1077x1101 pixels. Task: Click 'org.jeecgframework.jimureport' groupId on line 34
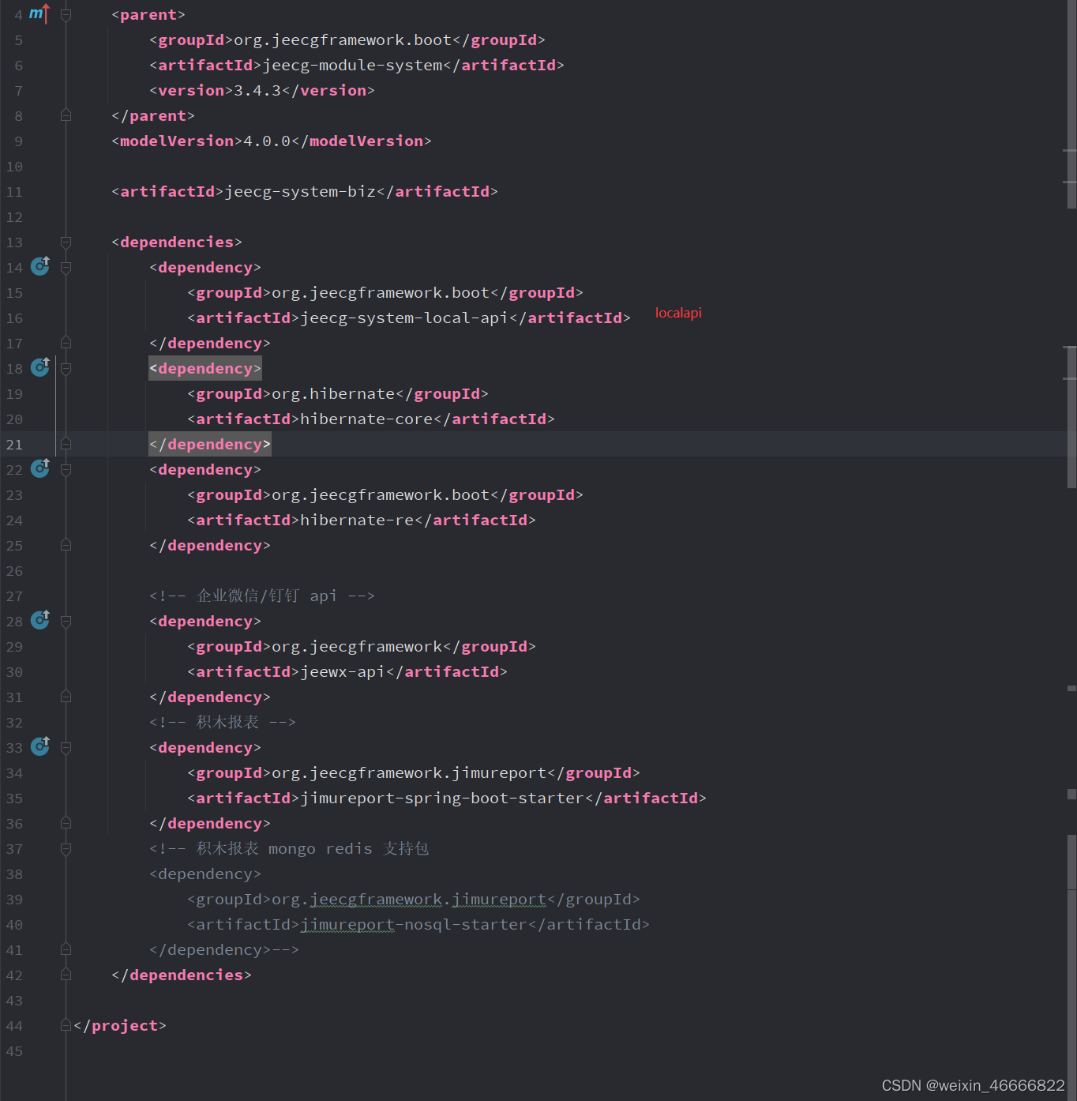click(409, 773)
